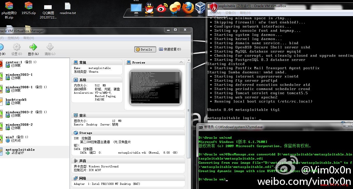Click the 系统 chip icon
This screenshot has height=189, width=353.
point(76,80)
